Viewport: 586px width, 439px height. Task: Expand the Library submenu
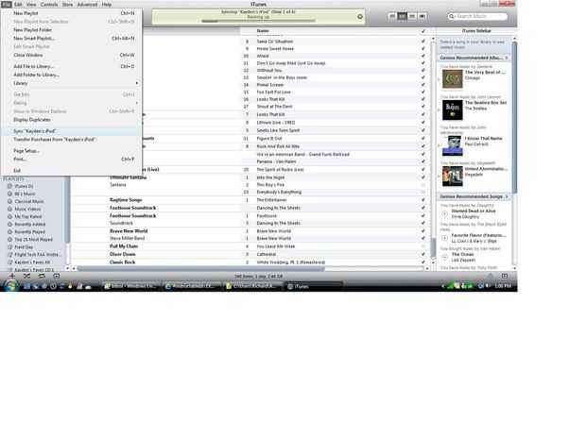pyautogui.click(x=73, y=83)
